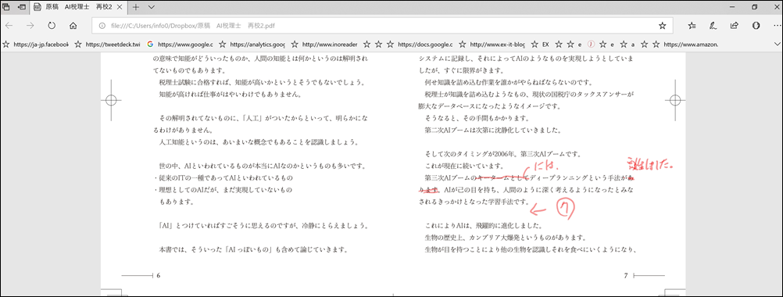Click the line 第二次AIブームは次第に沈静化していきました
The image size is (783, 297).
click(x=493, y=131)
